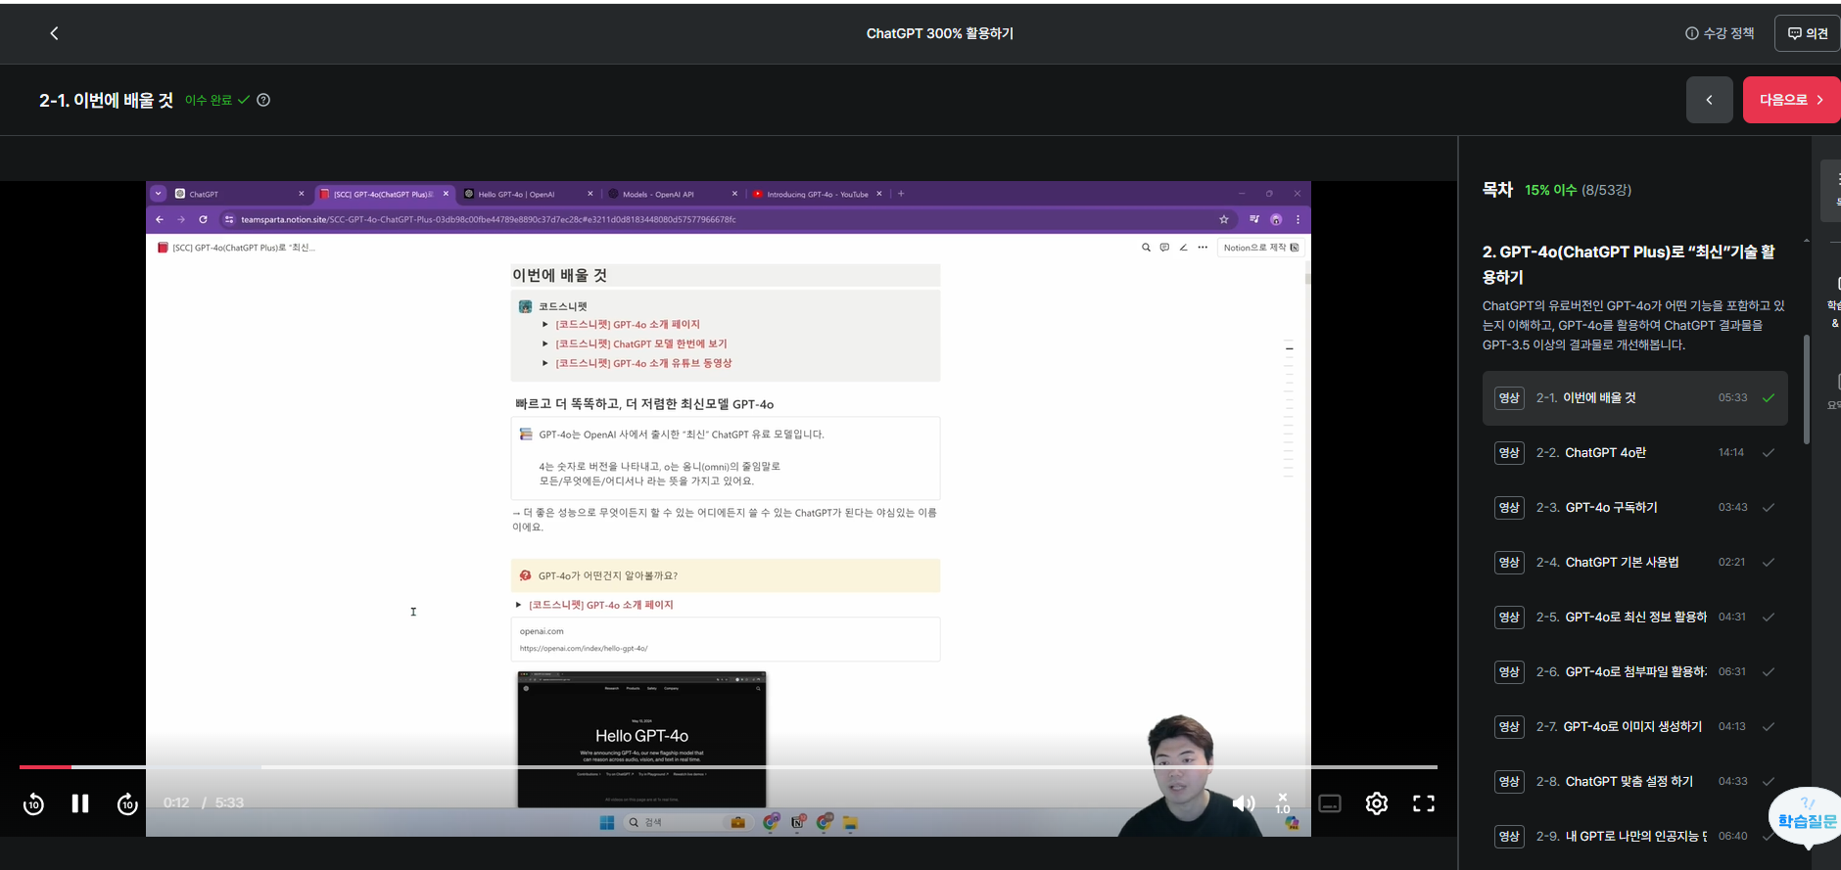Open the tab search dropdown in recorded browser

(158, 194)
